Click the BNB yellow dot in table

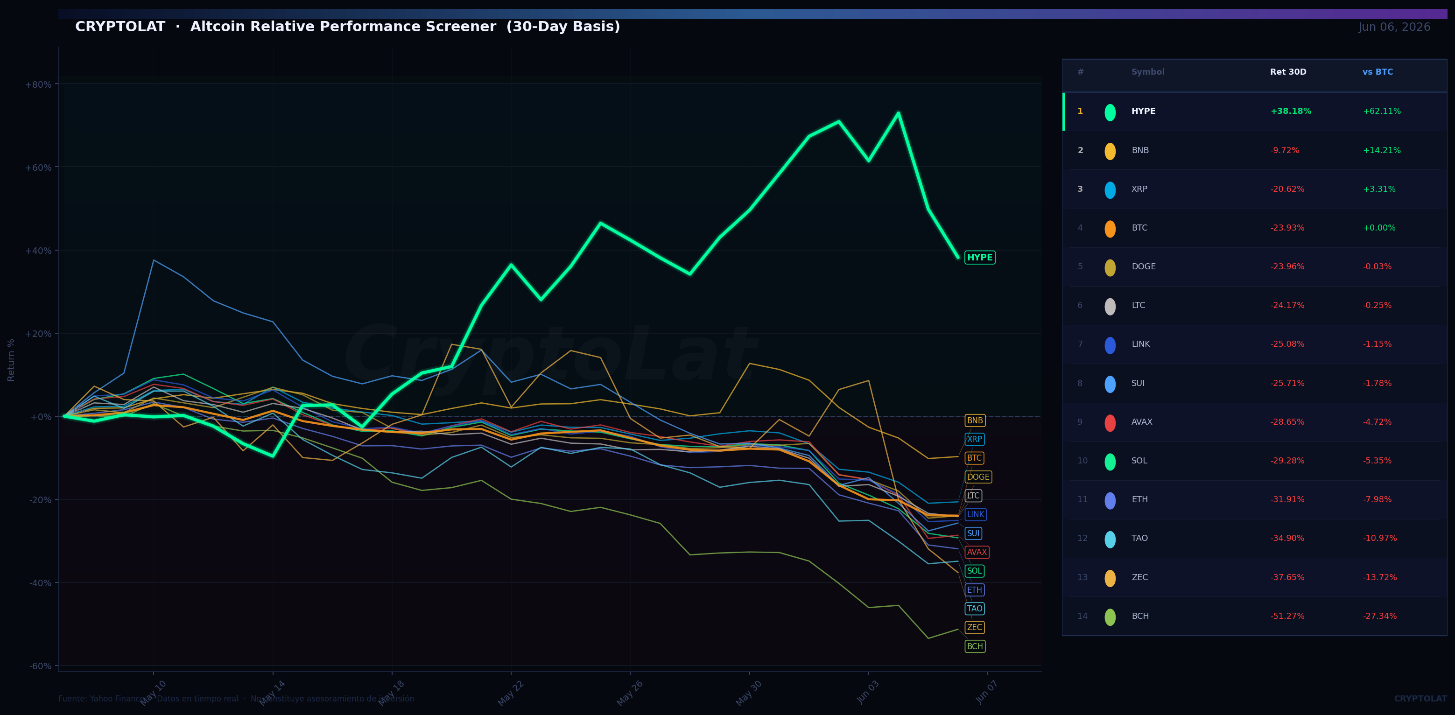coord(1110,151)
